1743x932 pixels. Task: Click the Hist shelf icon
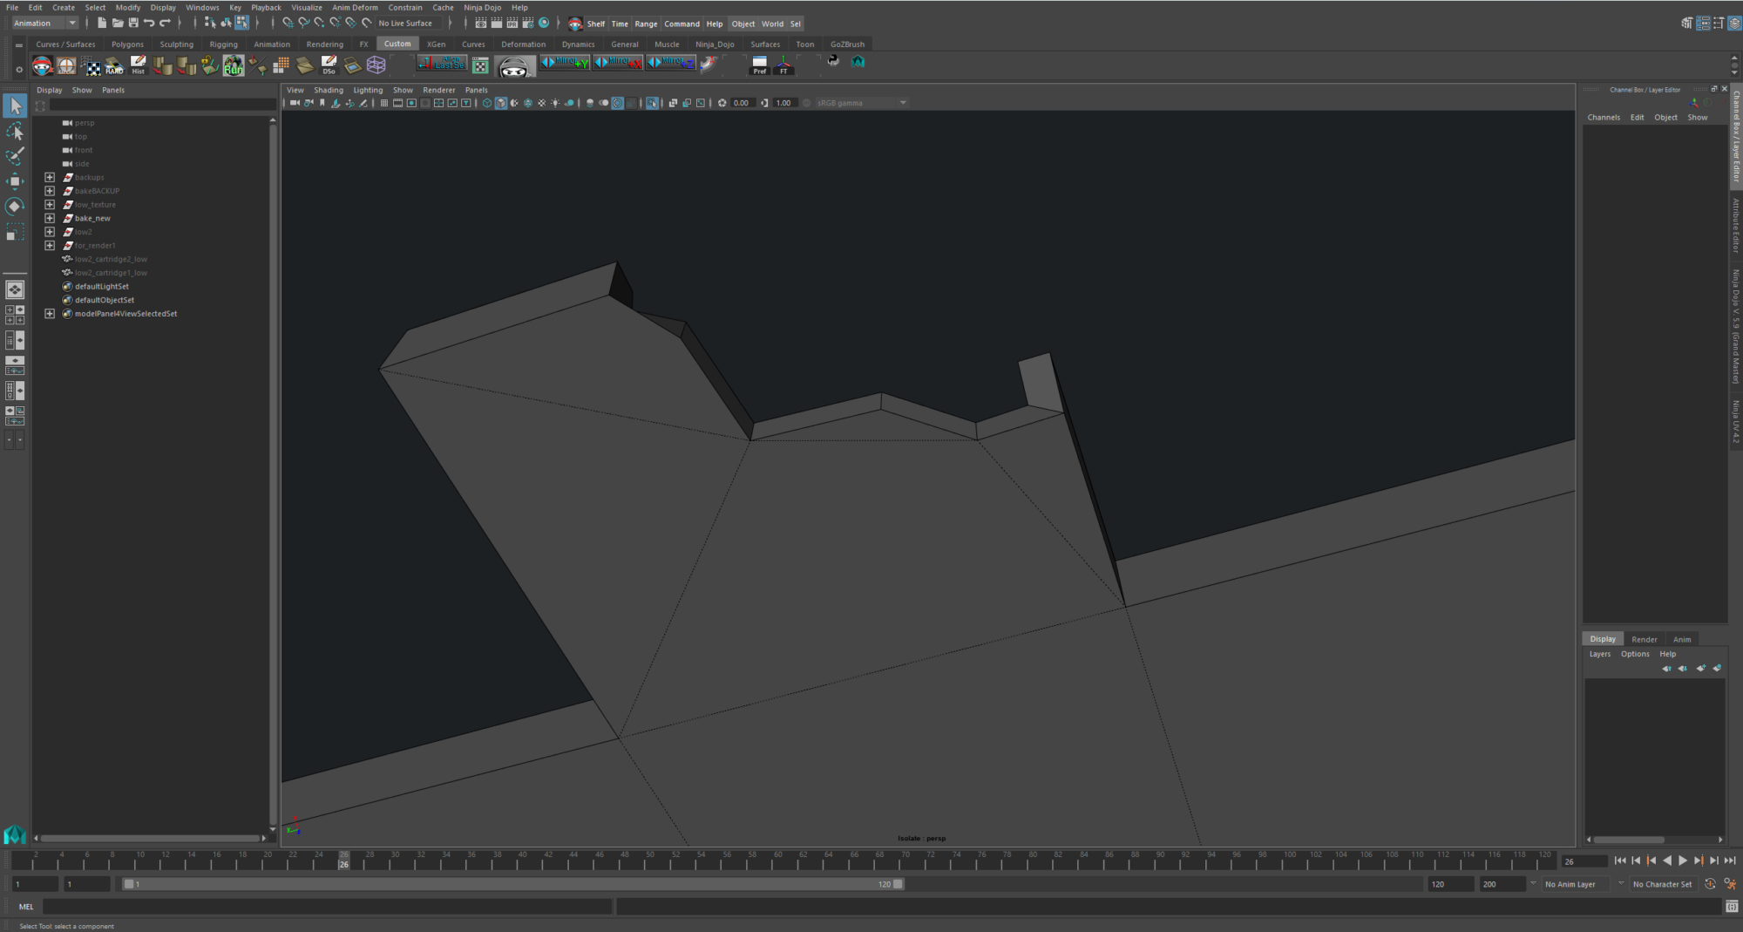[x=138, y=64]
